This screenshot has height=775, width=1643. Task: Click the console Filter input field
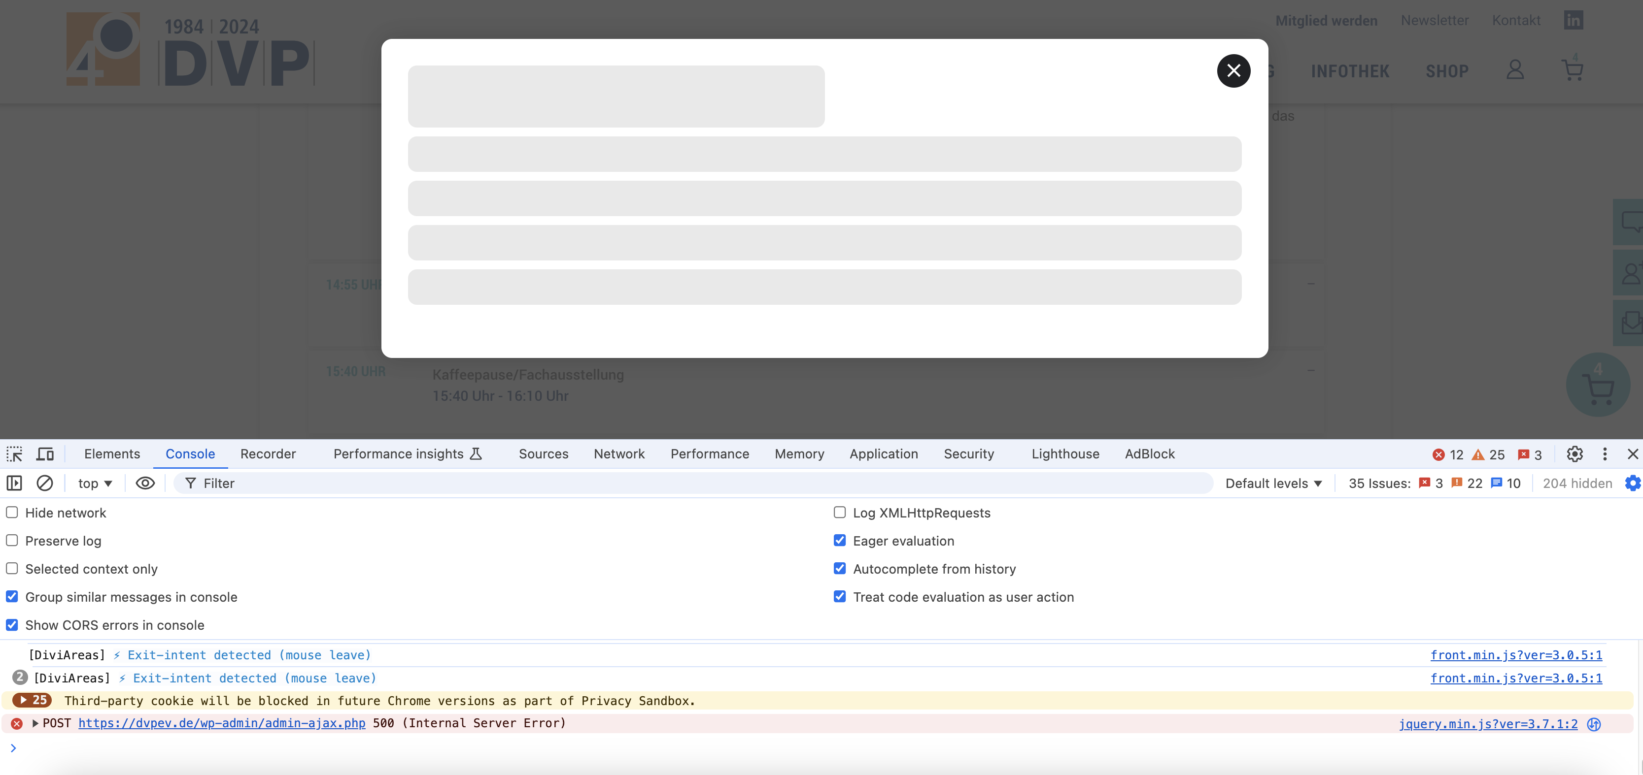693,483
